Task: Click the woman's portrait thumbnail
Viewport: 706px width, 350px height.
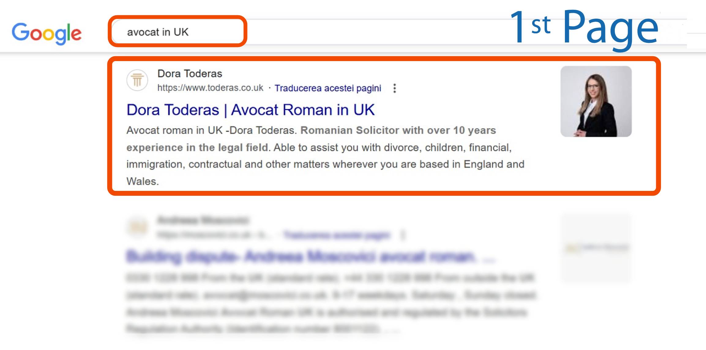Action: (596, 101)
